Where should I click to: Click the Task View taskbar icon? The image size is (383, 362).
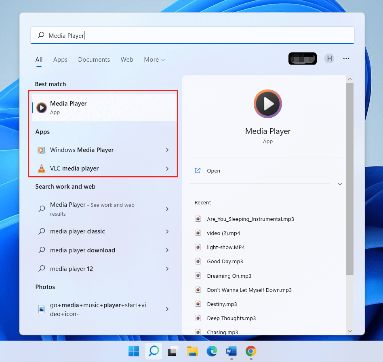pos(173,351)
